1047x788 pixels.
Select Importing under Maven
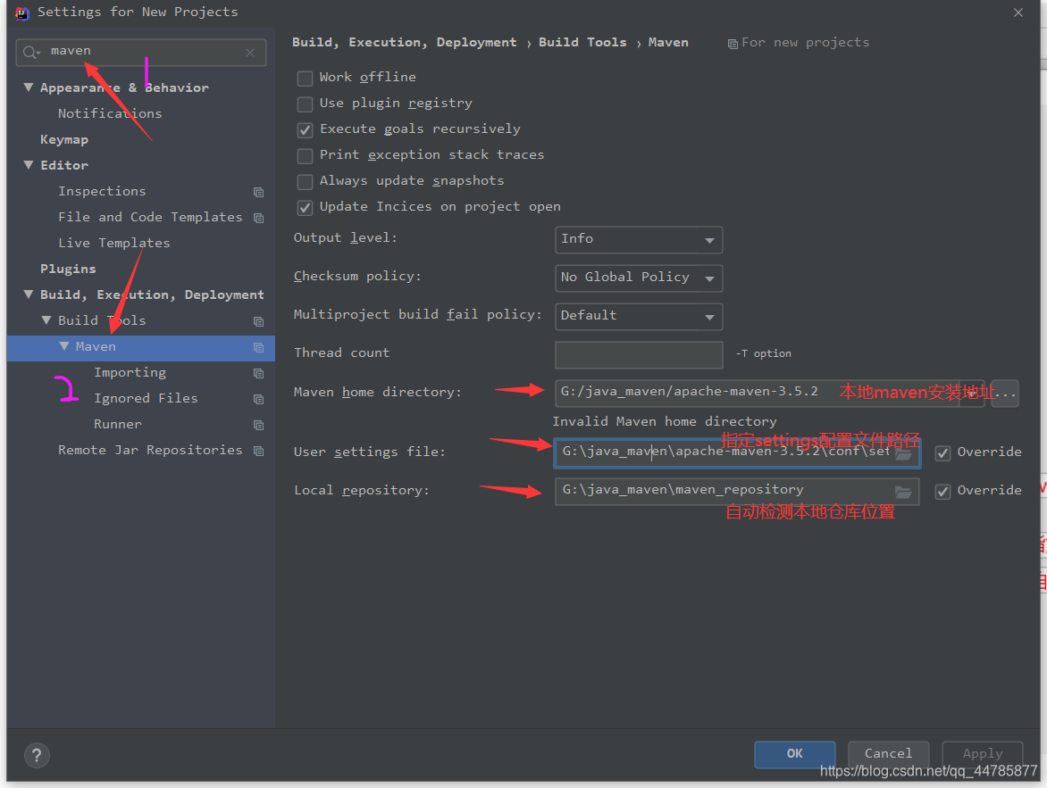click(x=130, y=372)
